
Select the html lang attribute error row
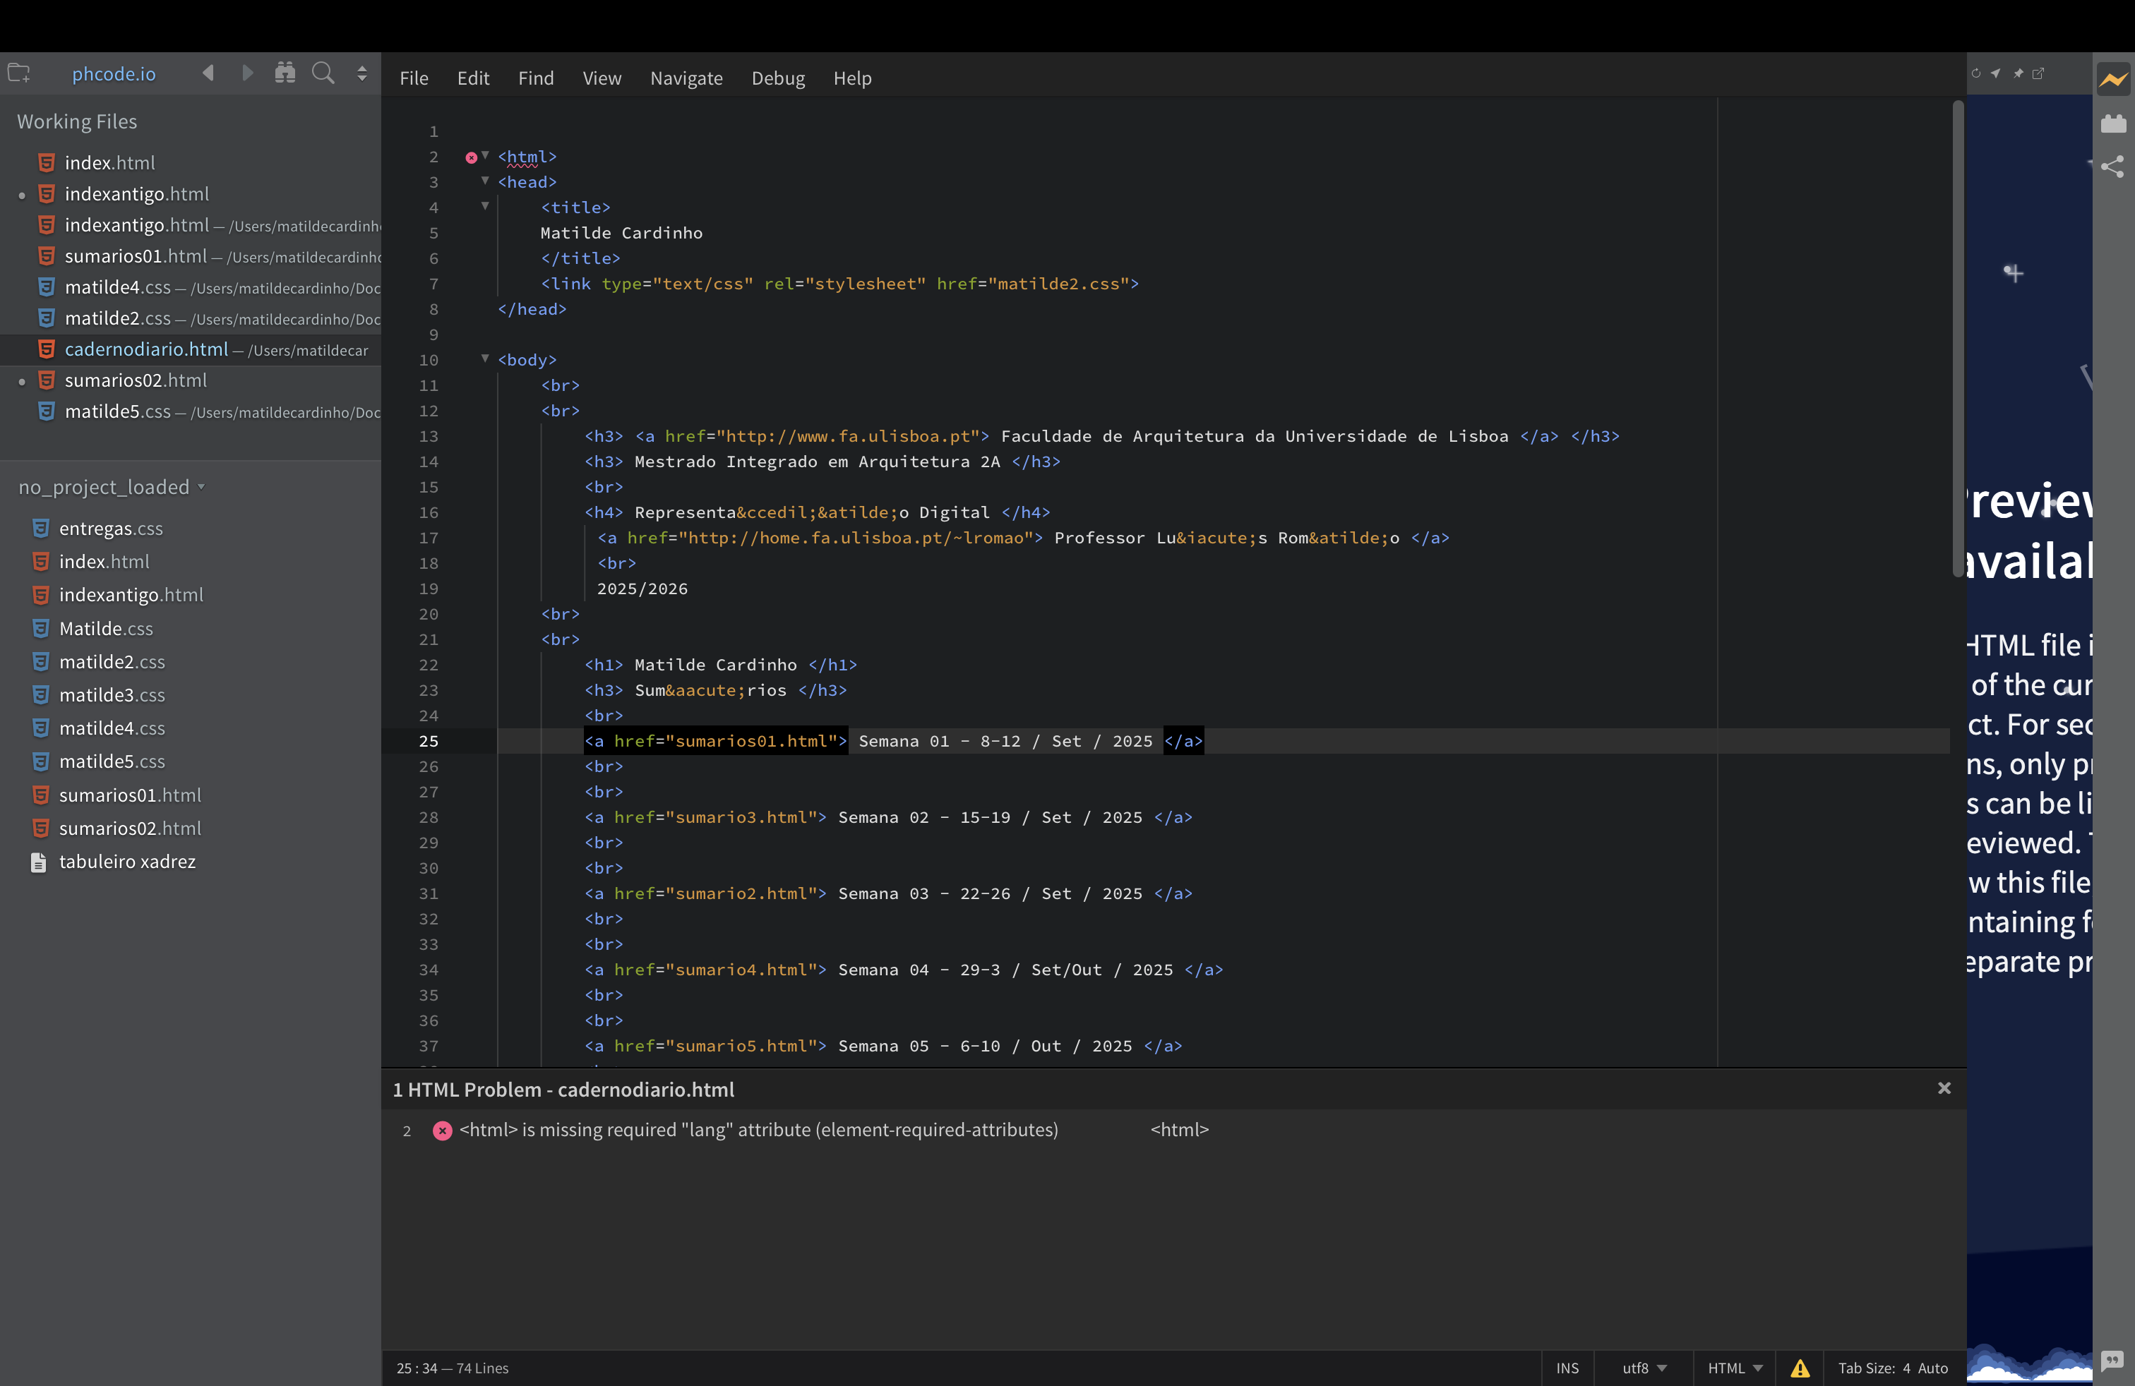click(758, 1130)
